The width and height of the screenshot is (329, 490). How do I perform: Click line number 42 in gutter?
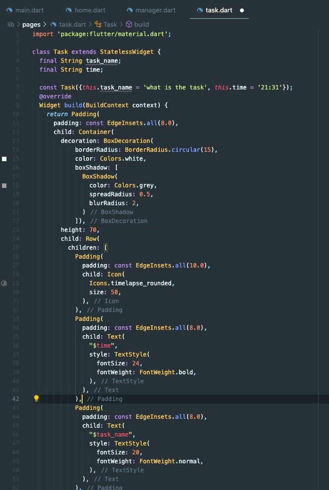(16, 399)
